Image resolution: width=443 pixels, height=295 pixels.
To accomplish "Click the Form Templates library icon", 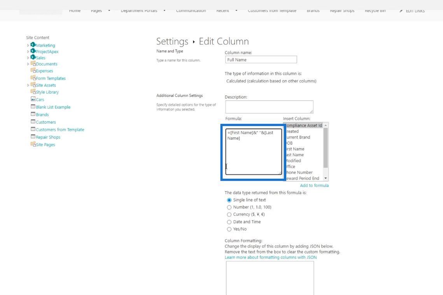I will (x=33, y=78).
